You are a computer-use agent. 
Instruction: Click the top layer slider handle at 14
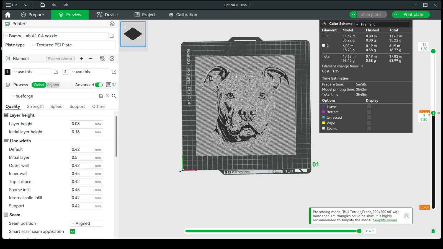[433, 51]
